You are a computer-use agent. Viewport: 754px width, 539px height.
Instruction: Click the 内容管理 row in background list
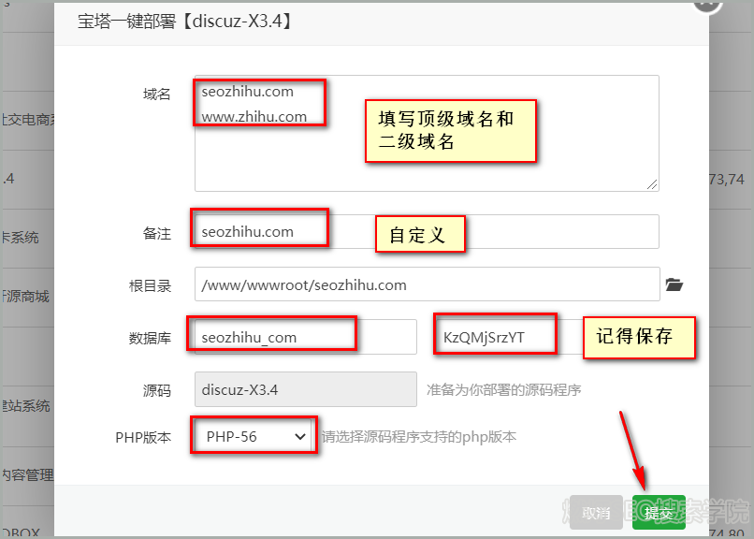coord(27,475)
